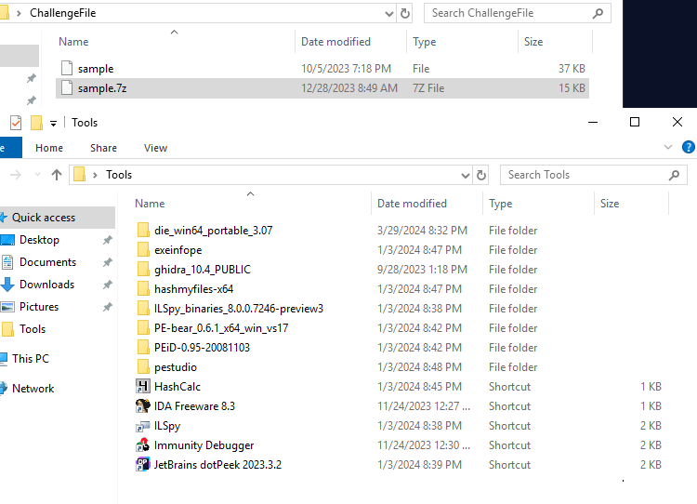Switch to the View ribbon tab
Viewport: 697px width, 504px height.
pos(155,148)
